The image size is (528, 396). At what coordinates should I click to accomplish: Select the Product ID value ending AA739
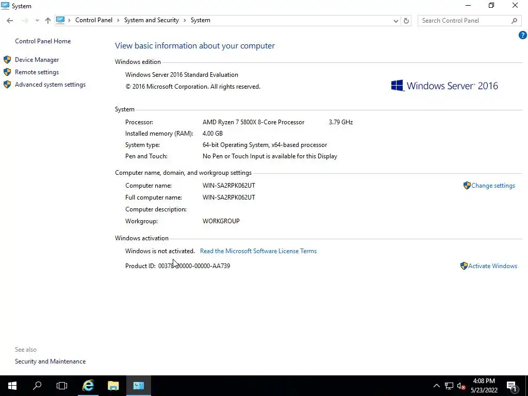pyautogui.click(x=194, y=266)
